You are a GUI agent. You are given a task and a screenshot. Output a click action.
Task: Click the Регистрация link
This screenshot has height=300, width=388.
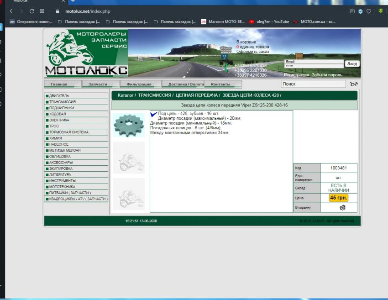click(x=296, y=75)
